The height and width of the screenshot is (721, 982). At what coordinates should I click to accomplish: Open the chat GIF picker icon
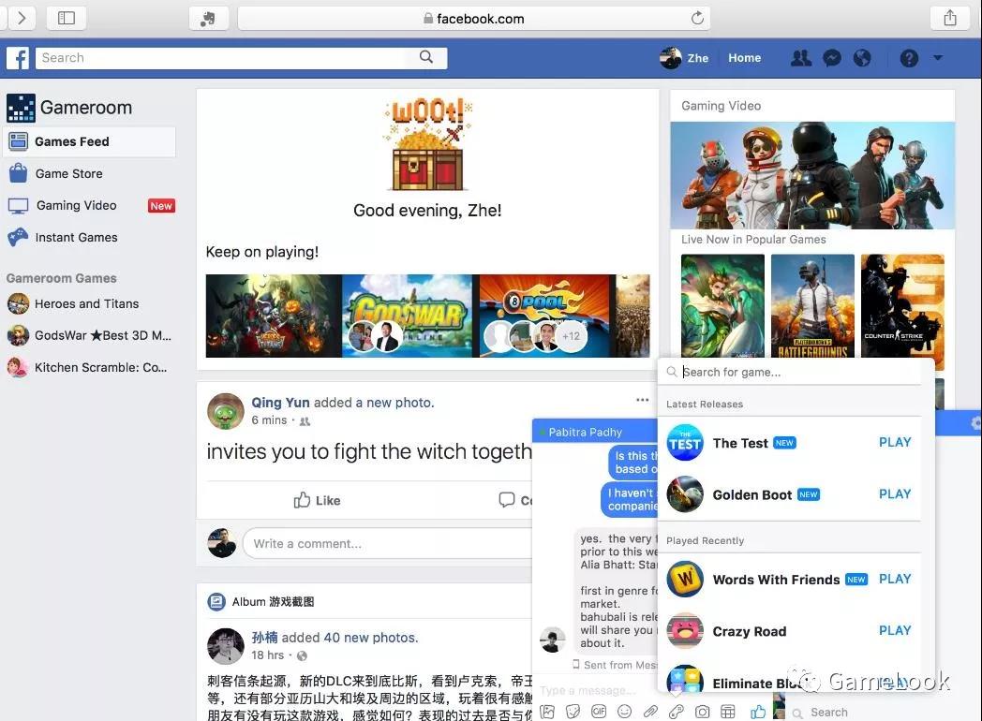click(x=599, y=712)
